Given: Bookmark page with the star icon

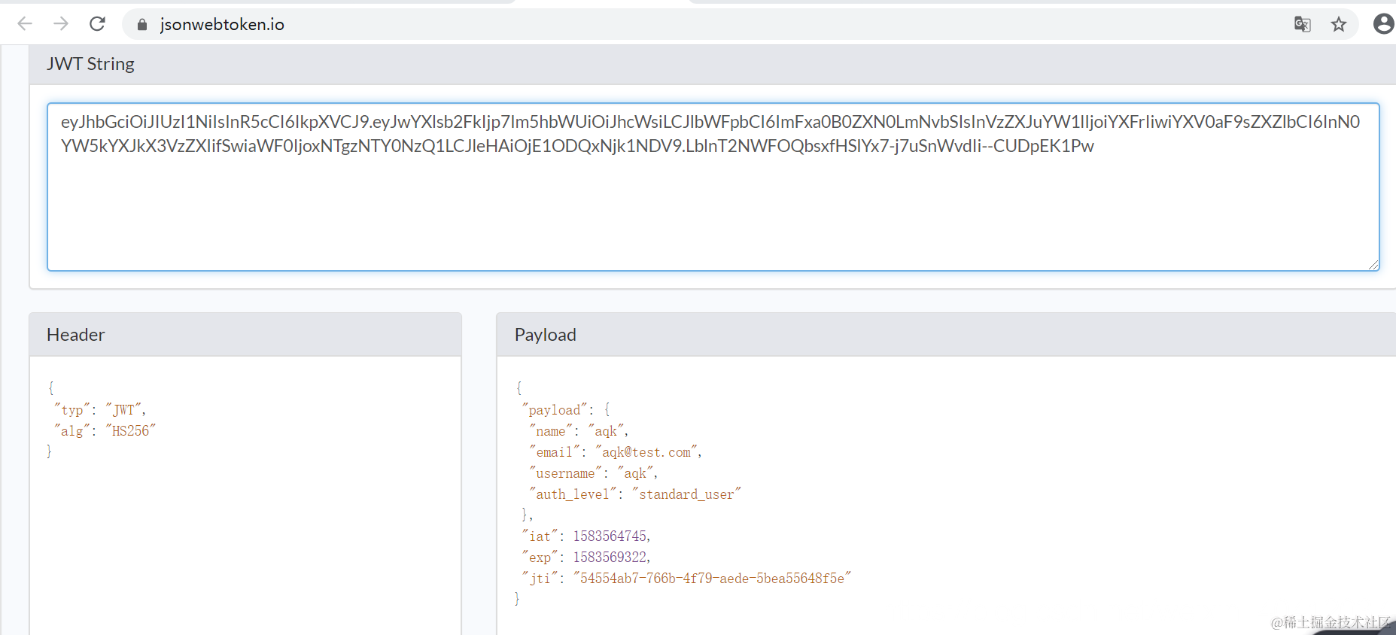Looking at the screenshot, I should (1339, 24).
